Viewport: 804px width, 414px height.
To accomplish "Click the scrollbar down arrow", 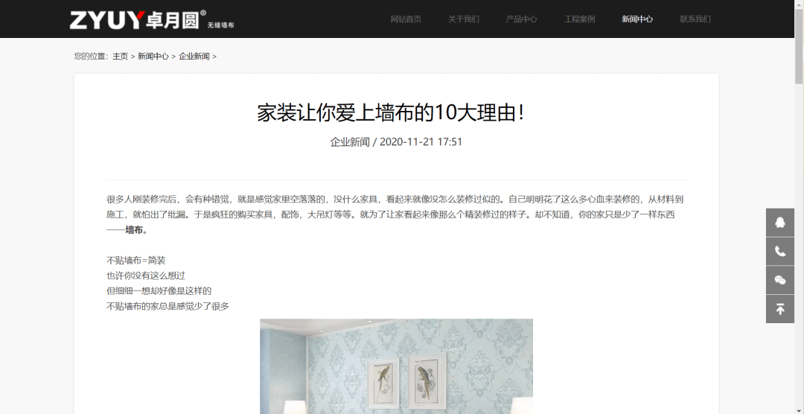I will (x=799, y=410).
